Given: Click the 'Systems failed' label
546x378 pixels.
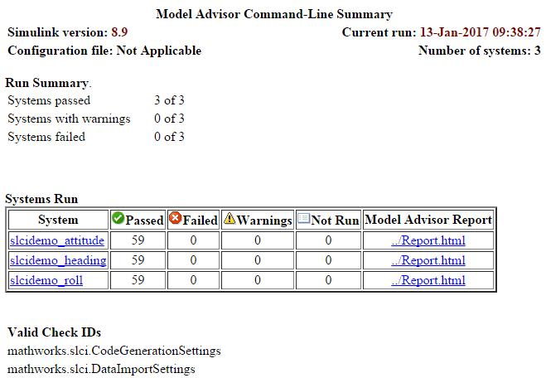Looking at the screenshot, I should 46,137.
